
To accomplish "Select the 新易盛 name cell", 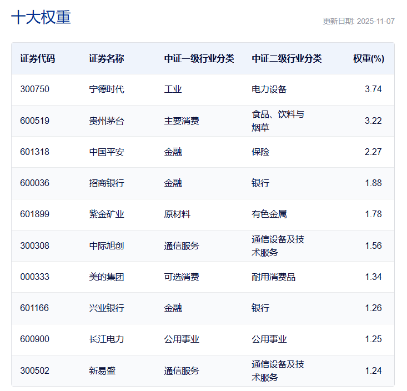I will click(x=102, y=371).
